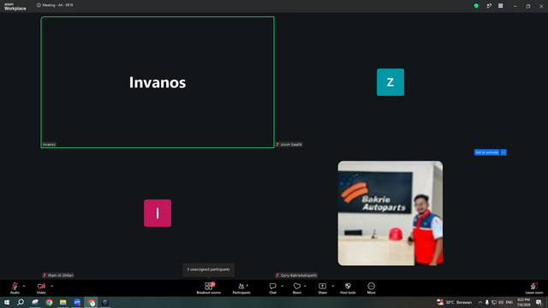Click 5 unassigned participants tooltip

pos(209,269)
